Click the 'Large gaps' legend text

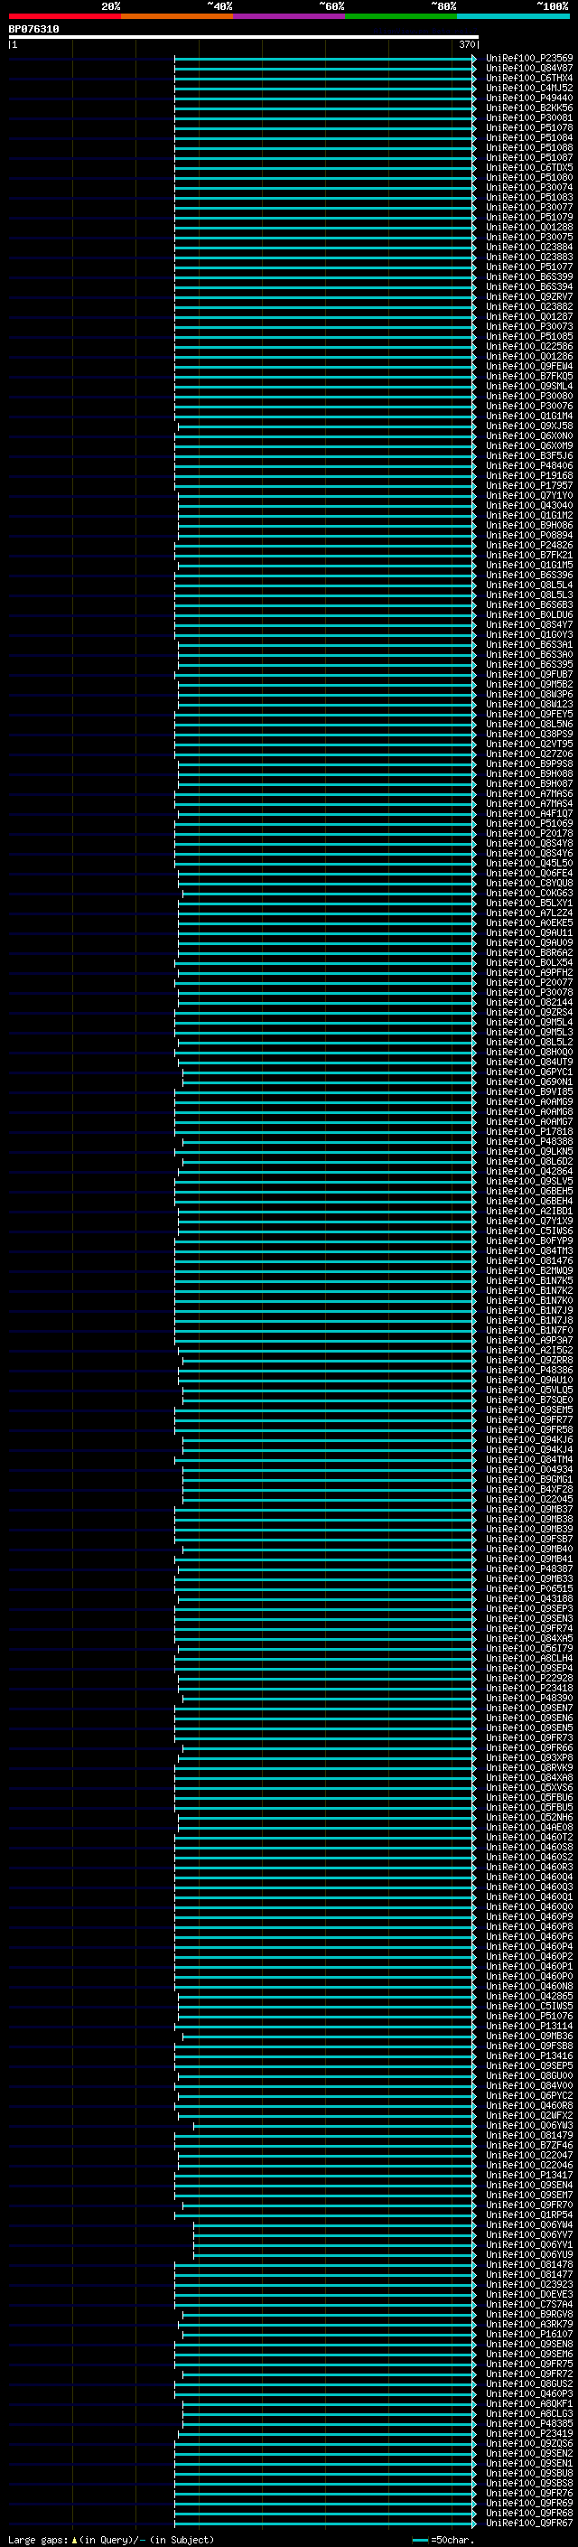click(38, 2540)
